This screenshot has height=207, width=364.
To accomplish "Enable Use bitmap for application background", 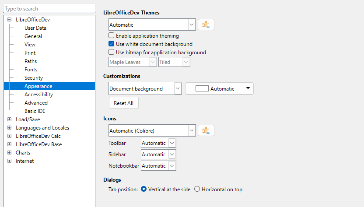I will click(112, 52).
